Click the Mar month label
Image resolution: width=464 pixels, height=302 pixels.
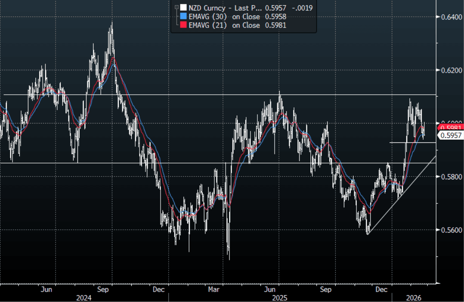click(x=213, y=289)
